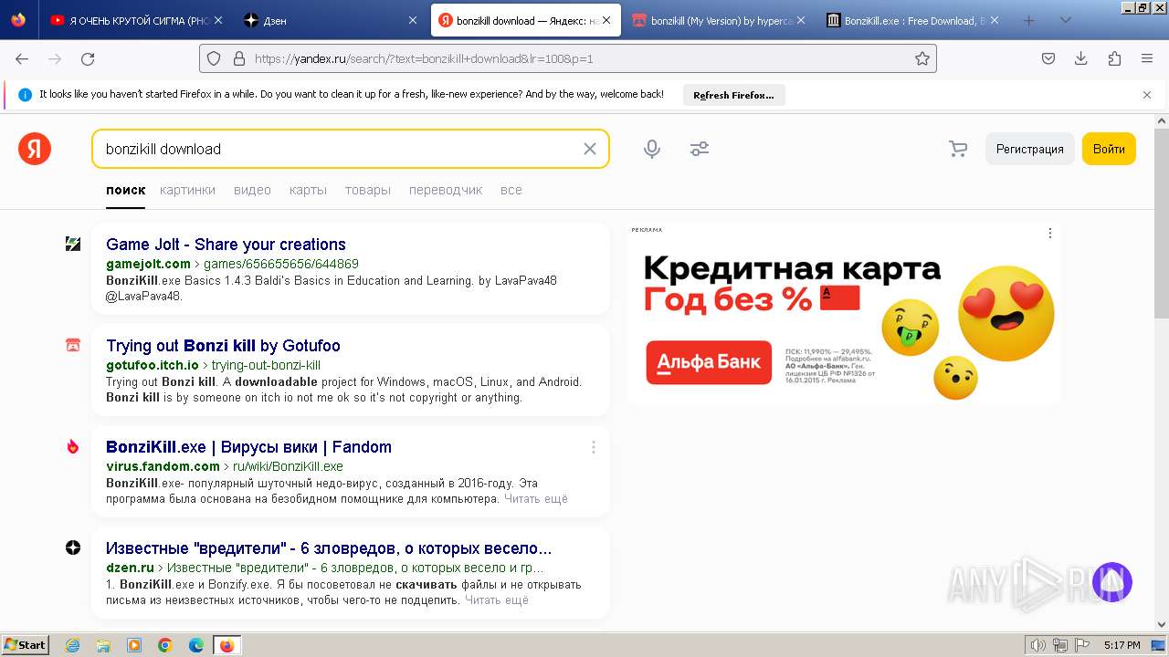
Task: Clear the search query with X
Action: [x=590, y=149]
